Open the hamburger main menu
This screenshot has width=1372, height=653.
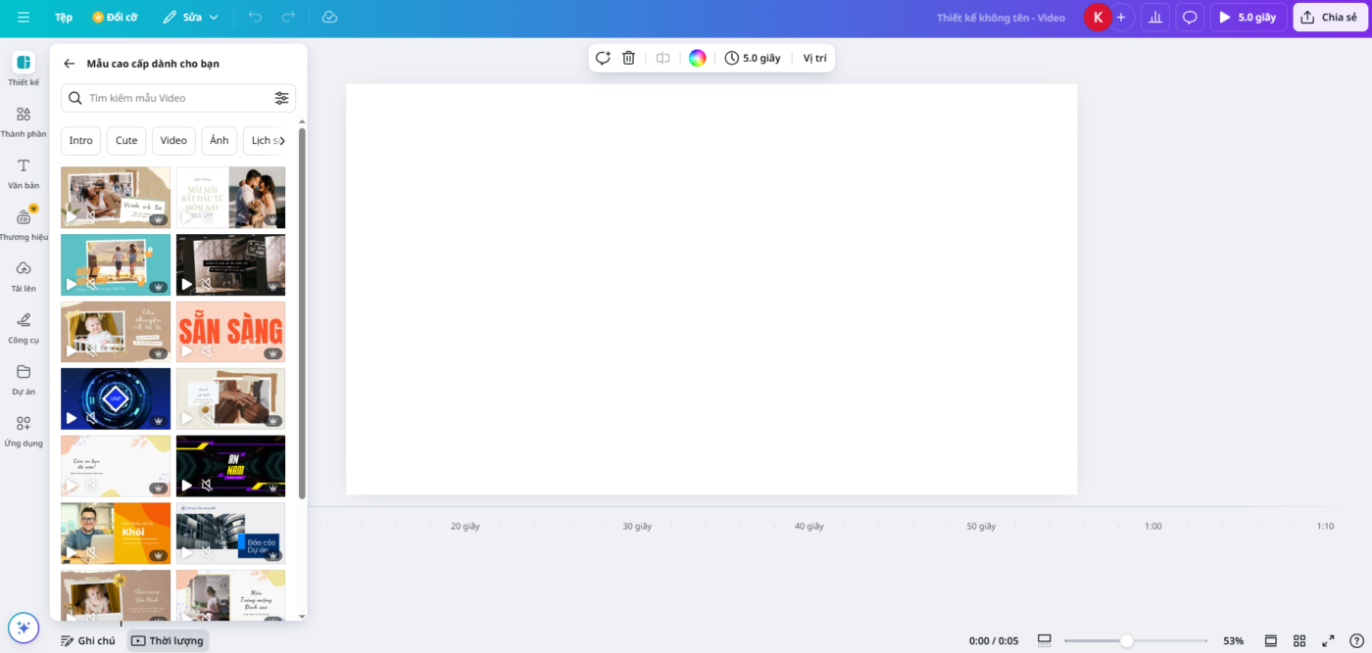24,17
